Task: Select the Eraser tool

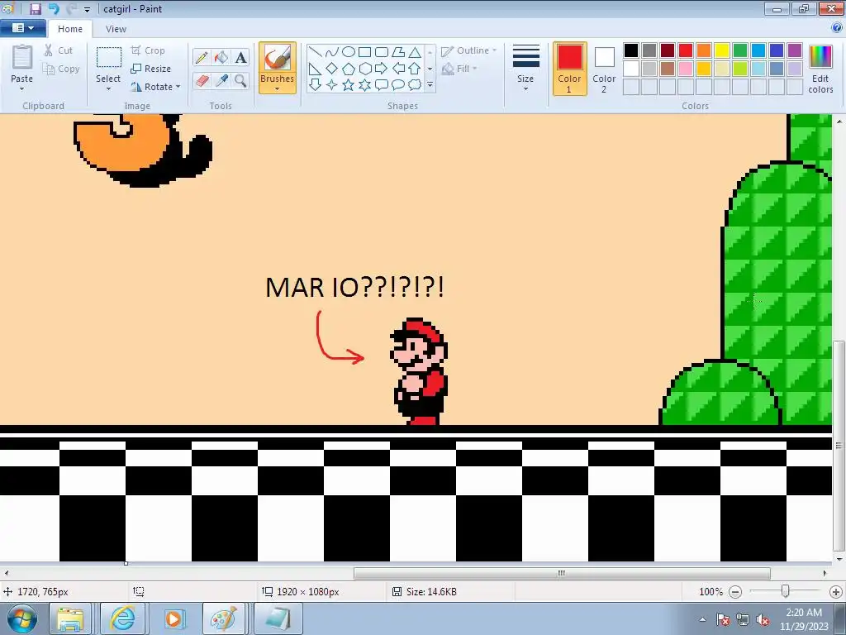Action: click(202, 80)
